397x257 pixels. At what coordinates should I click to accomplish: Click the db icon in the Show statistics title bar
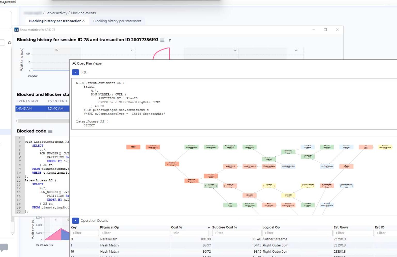pyautogui.click(x=17, y=30)
